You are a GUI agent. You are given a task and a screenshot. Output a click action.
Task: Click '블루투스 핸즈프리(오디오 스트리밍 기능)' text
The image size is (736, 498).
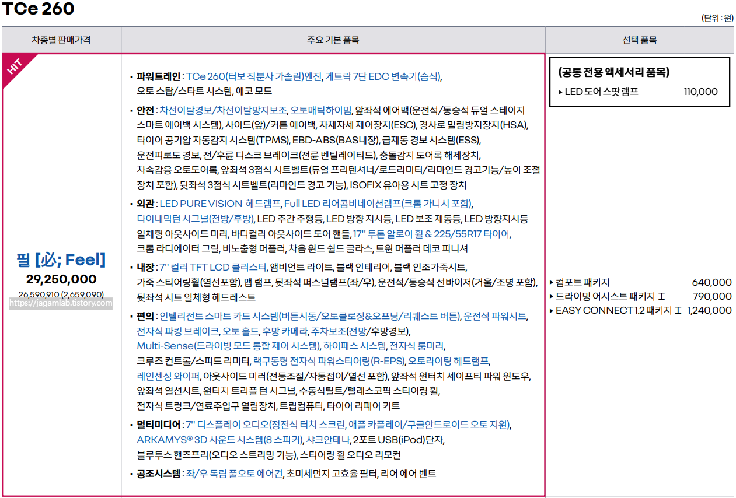coord(217,455)
